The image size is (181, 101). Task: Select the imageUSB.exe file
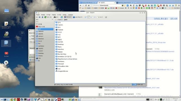click(62, 71)
